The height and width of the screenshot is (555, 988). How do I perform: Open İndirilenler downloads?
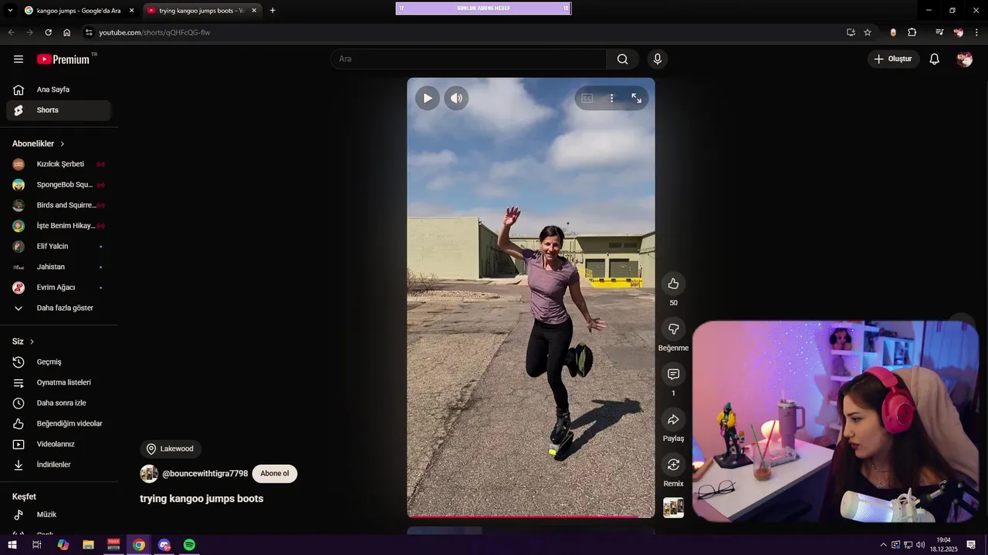coord(59,465)
